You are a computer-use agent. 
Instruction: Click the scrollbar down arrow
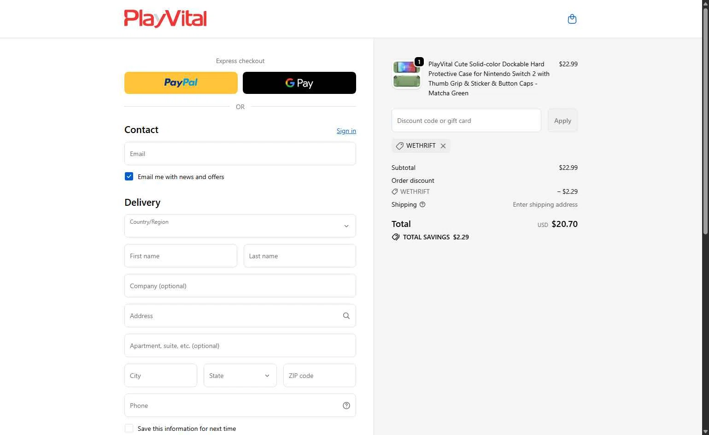(x=705, y=432)
